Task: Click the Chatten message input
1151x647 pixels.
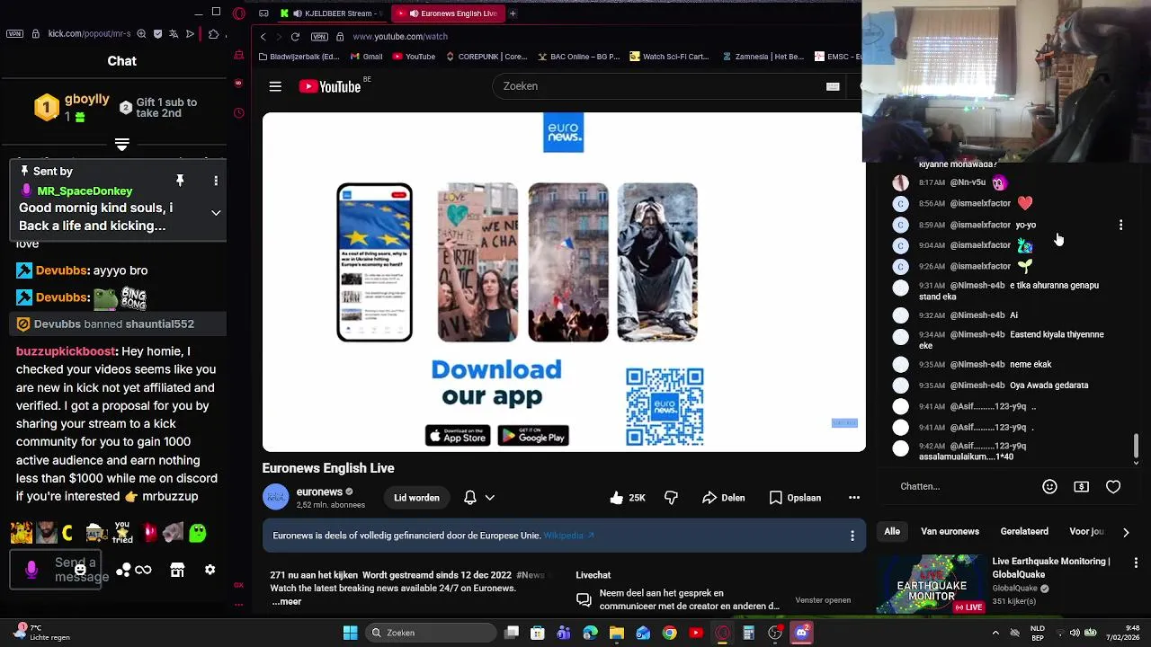Action: point(962,486)
